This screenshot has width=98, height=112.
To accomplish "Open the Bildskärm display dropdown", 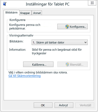I will pos(60,42).
